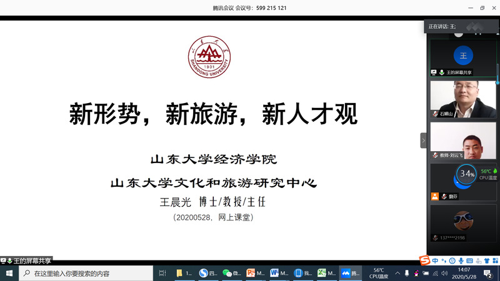
Task: Click the taskbar search input box
Action: point(84,274)
